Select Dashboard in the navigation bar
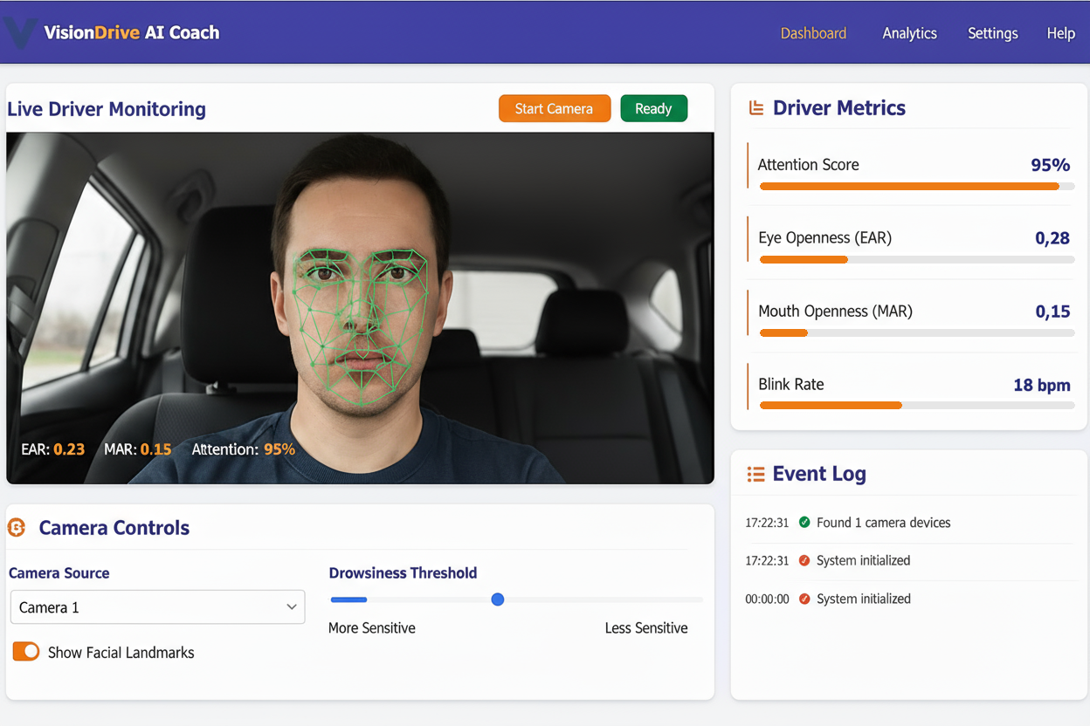Viewport: 1090px width, 726px height. pos(812,33)
